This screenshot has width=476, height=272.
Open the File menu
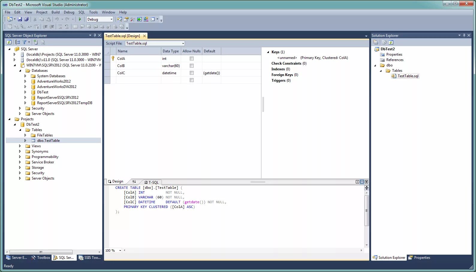[7, 12]
